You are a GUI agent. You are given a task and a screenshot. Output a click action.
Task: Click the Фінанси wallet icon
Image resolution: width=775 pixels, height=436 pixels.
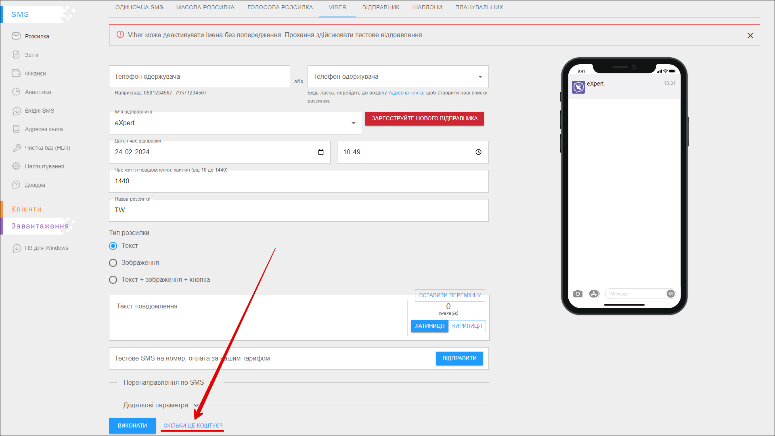click(16, 73)
